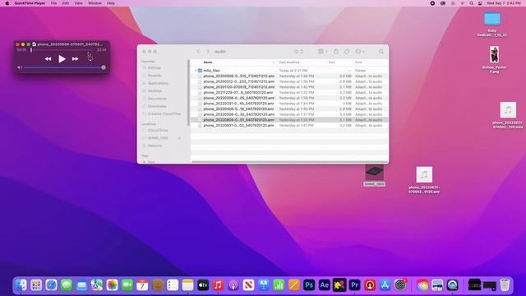Open the Trash in the Dock
Viewport: 526px width, 296px height.
click(505, 285)
